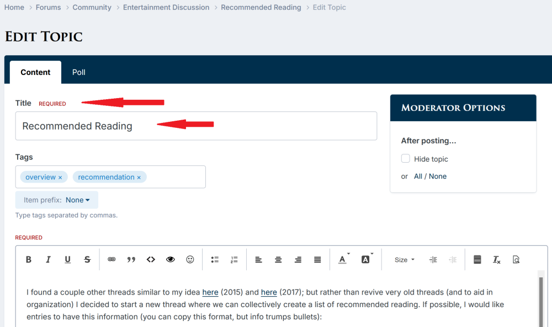This screenshot has width=552, height=327.
Task: Open the second 'here' link (2017)
Action: click(269, 292)
